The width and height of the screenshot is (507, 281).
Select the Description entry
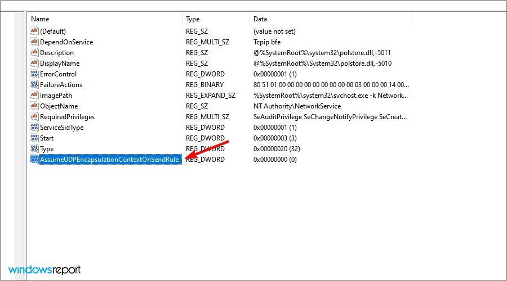56,53
